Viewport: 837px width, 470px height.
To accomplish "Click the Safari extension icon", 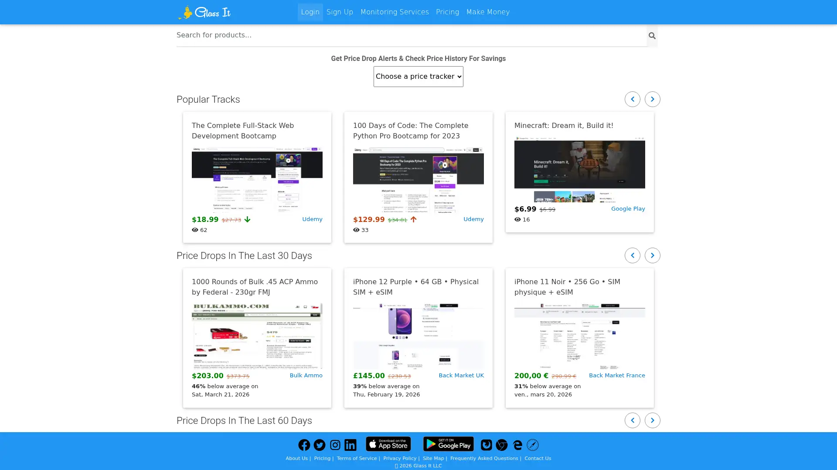I will [533, 445].
